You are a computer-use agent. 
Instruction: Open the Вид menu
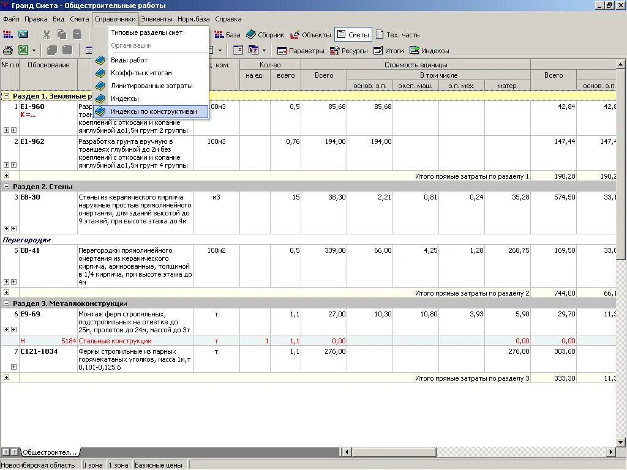tap(58, 19)
